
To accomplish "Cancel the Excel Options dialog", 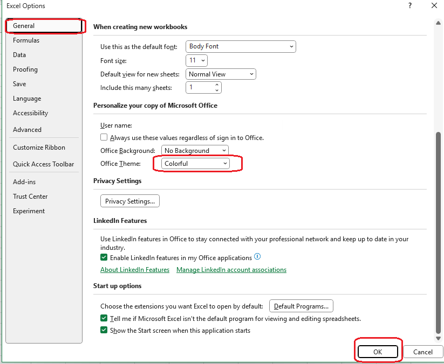I will 423,352.
